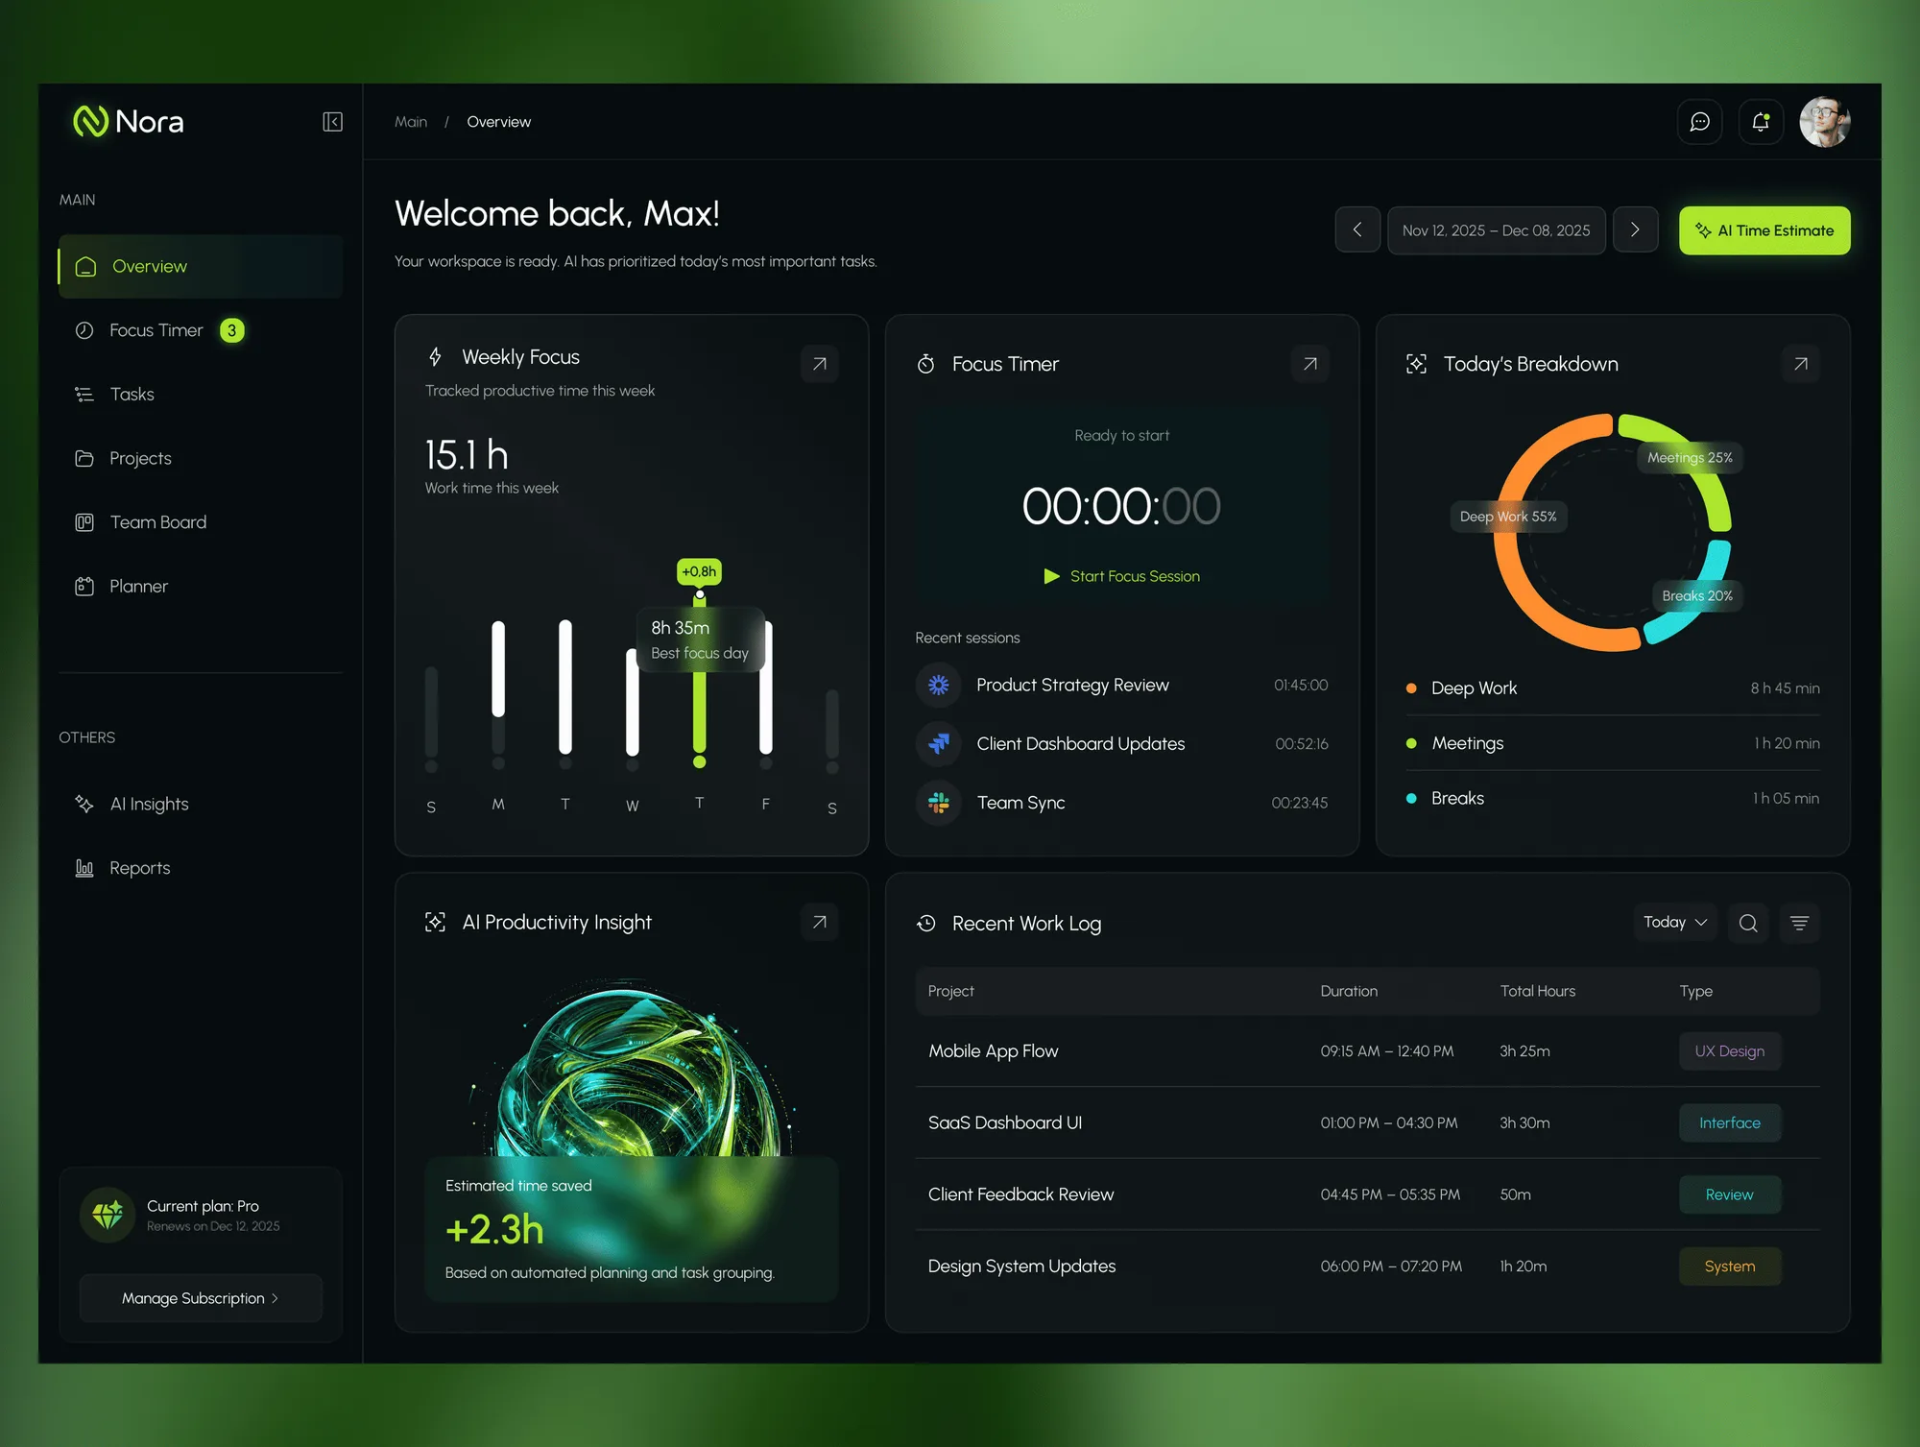Expand the AI Productivity Insight arrow
Viewport: 1920px width, 1447px height.
pyautogui.click(x=819, y=922)
